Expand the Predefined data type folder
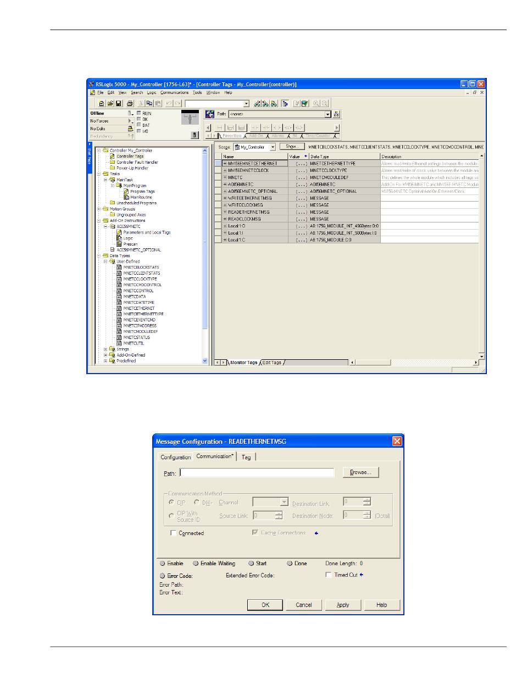522x696 pixels. coord(105,361)
